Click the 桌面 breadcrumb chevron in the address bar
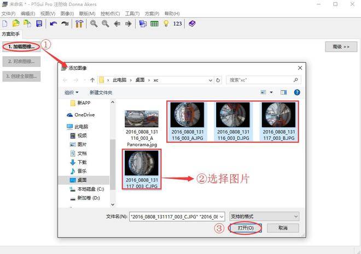The image size is (361, 254). pyautogui.click(x=149, y=80)
